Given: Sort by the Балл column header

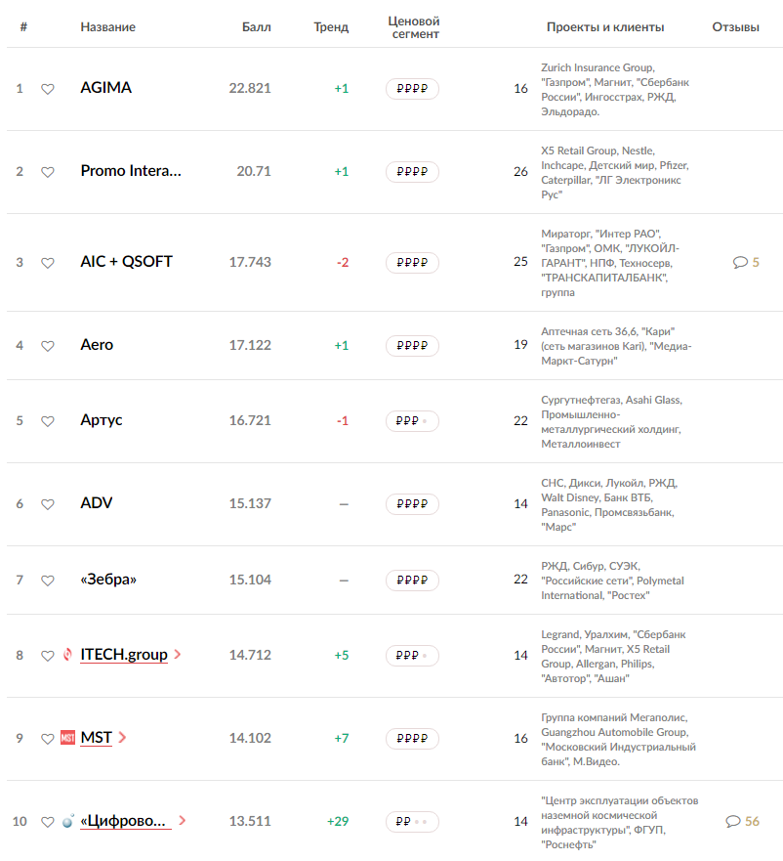Looking at the screenshot, I should point(256,27).
